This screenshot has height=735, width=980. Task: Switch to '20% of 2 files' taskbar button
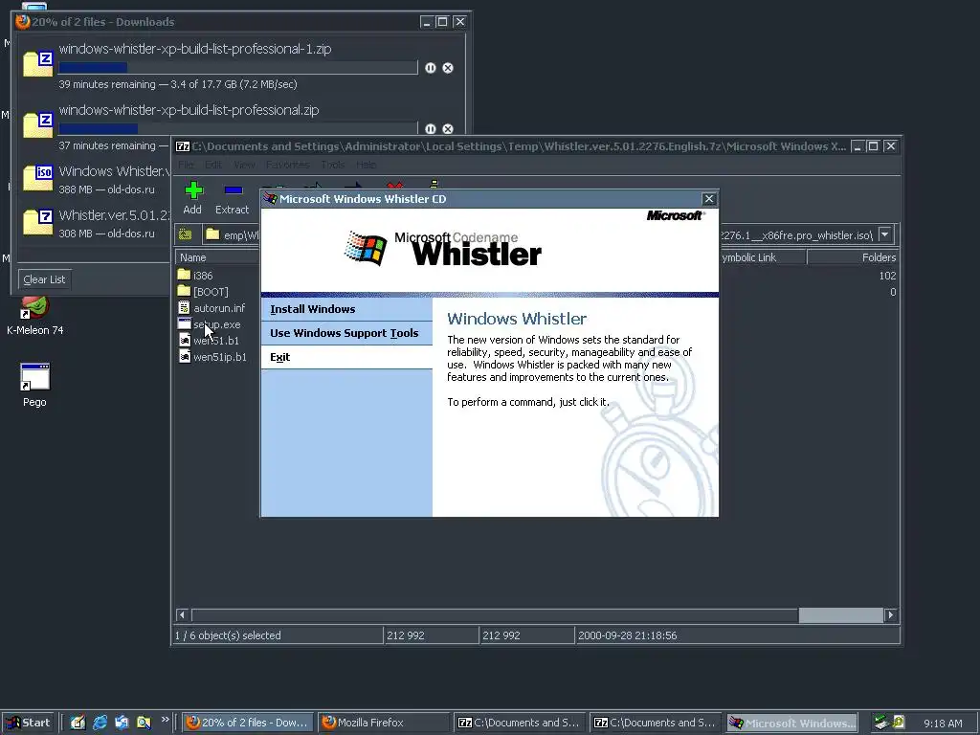point(248,723)
